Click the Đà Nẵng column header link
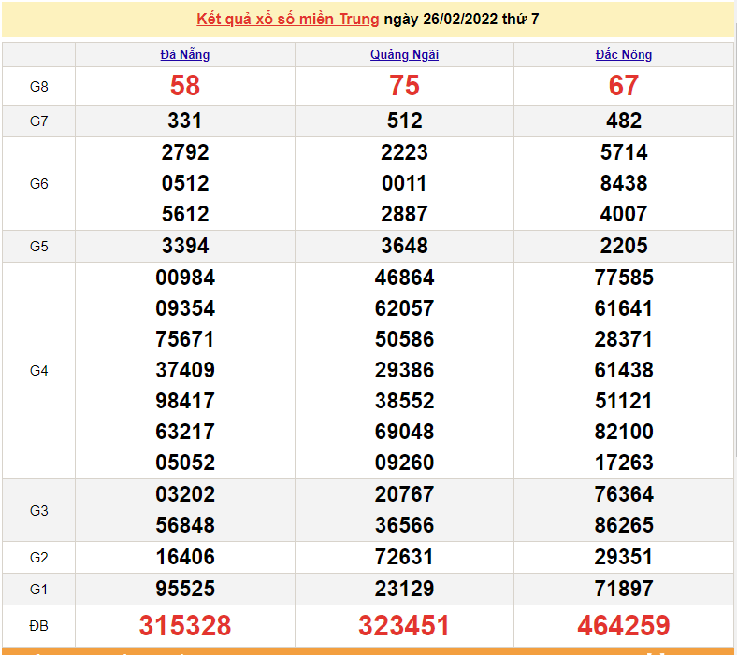737x655 pixels. click(x=185, y=54)
